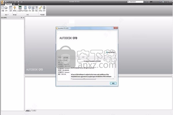Viewport: 173px width, 115px height.
Task: Click the License key icon
Action: tap(41, 8)
